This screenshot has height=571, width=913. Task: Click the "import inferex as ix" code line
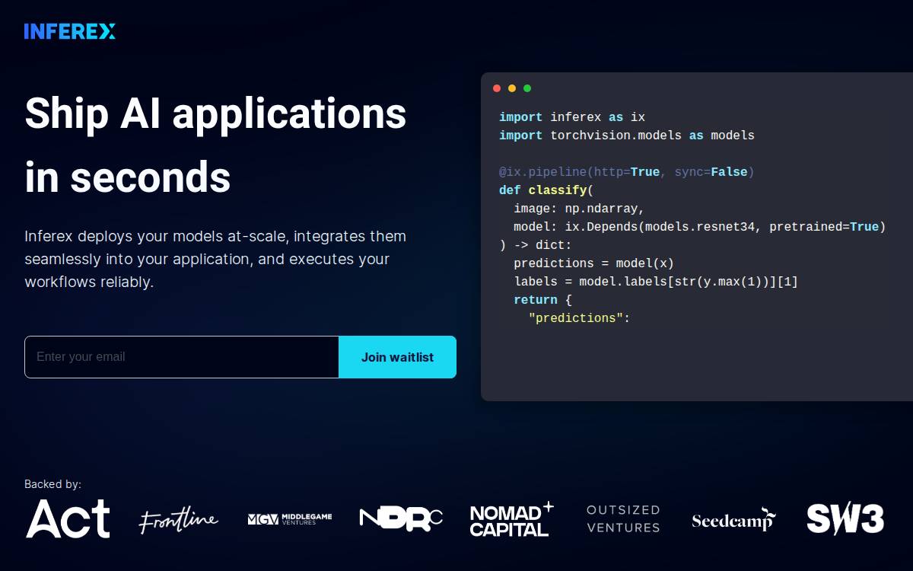pos(572,117)
